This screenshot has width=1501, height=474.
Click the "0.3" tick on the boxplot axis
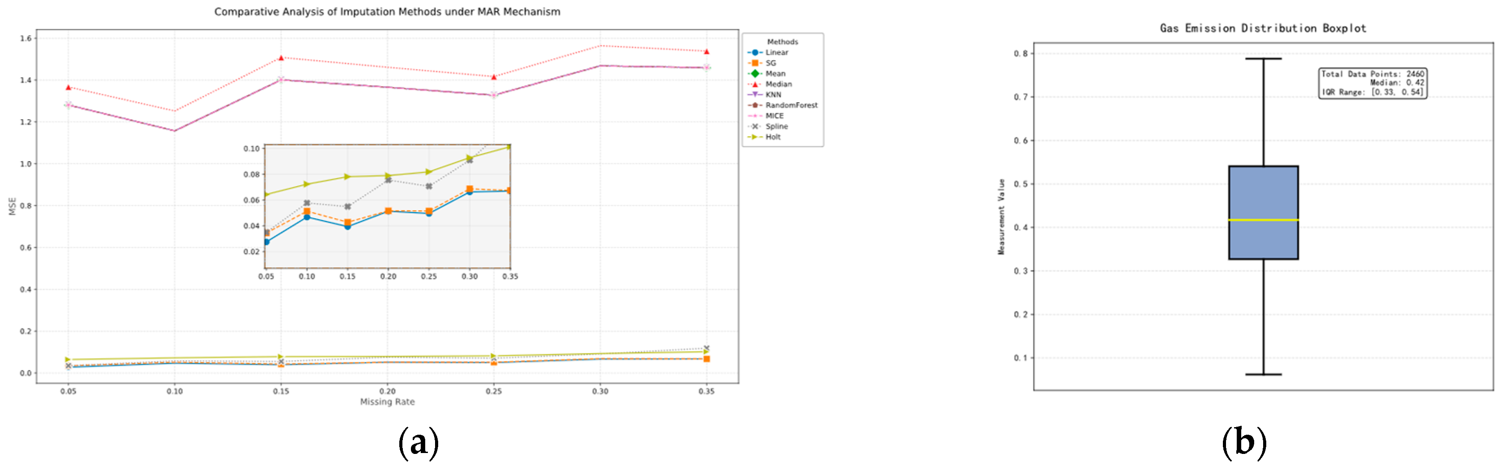coord(1020,271)
